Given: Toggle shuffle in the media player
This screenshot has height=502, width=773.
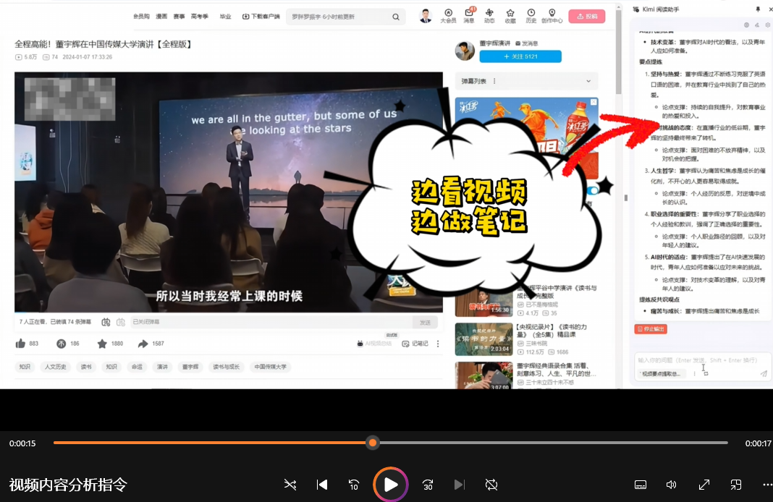Looking at the screenshot, I should tap(290, 485).
